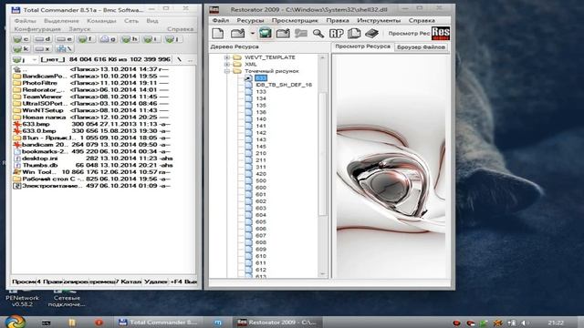Switch to the Броузер Файлов tab
Viewport: 584px width, 328px height.
[421, 47]
